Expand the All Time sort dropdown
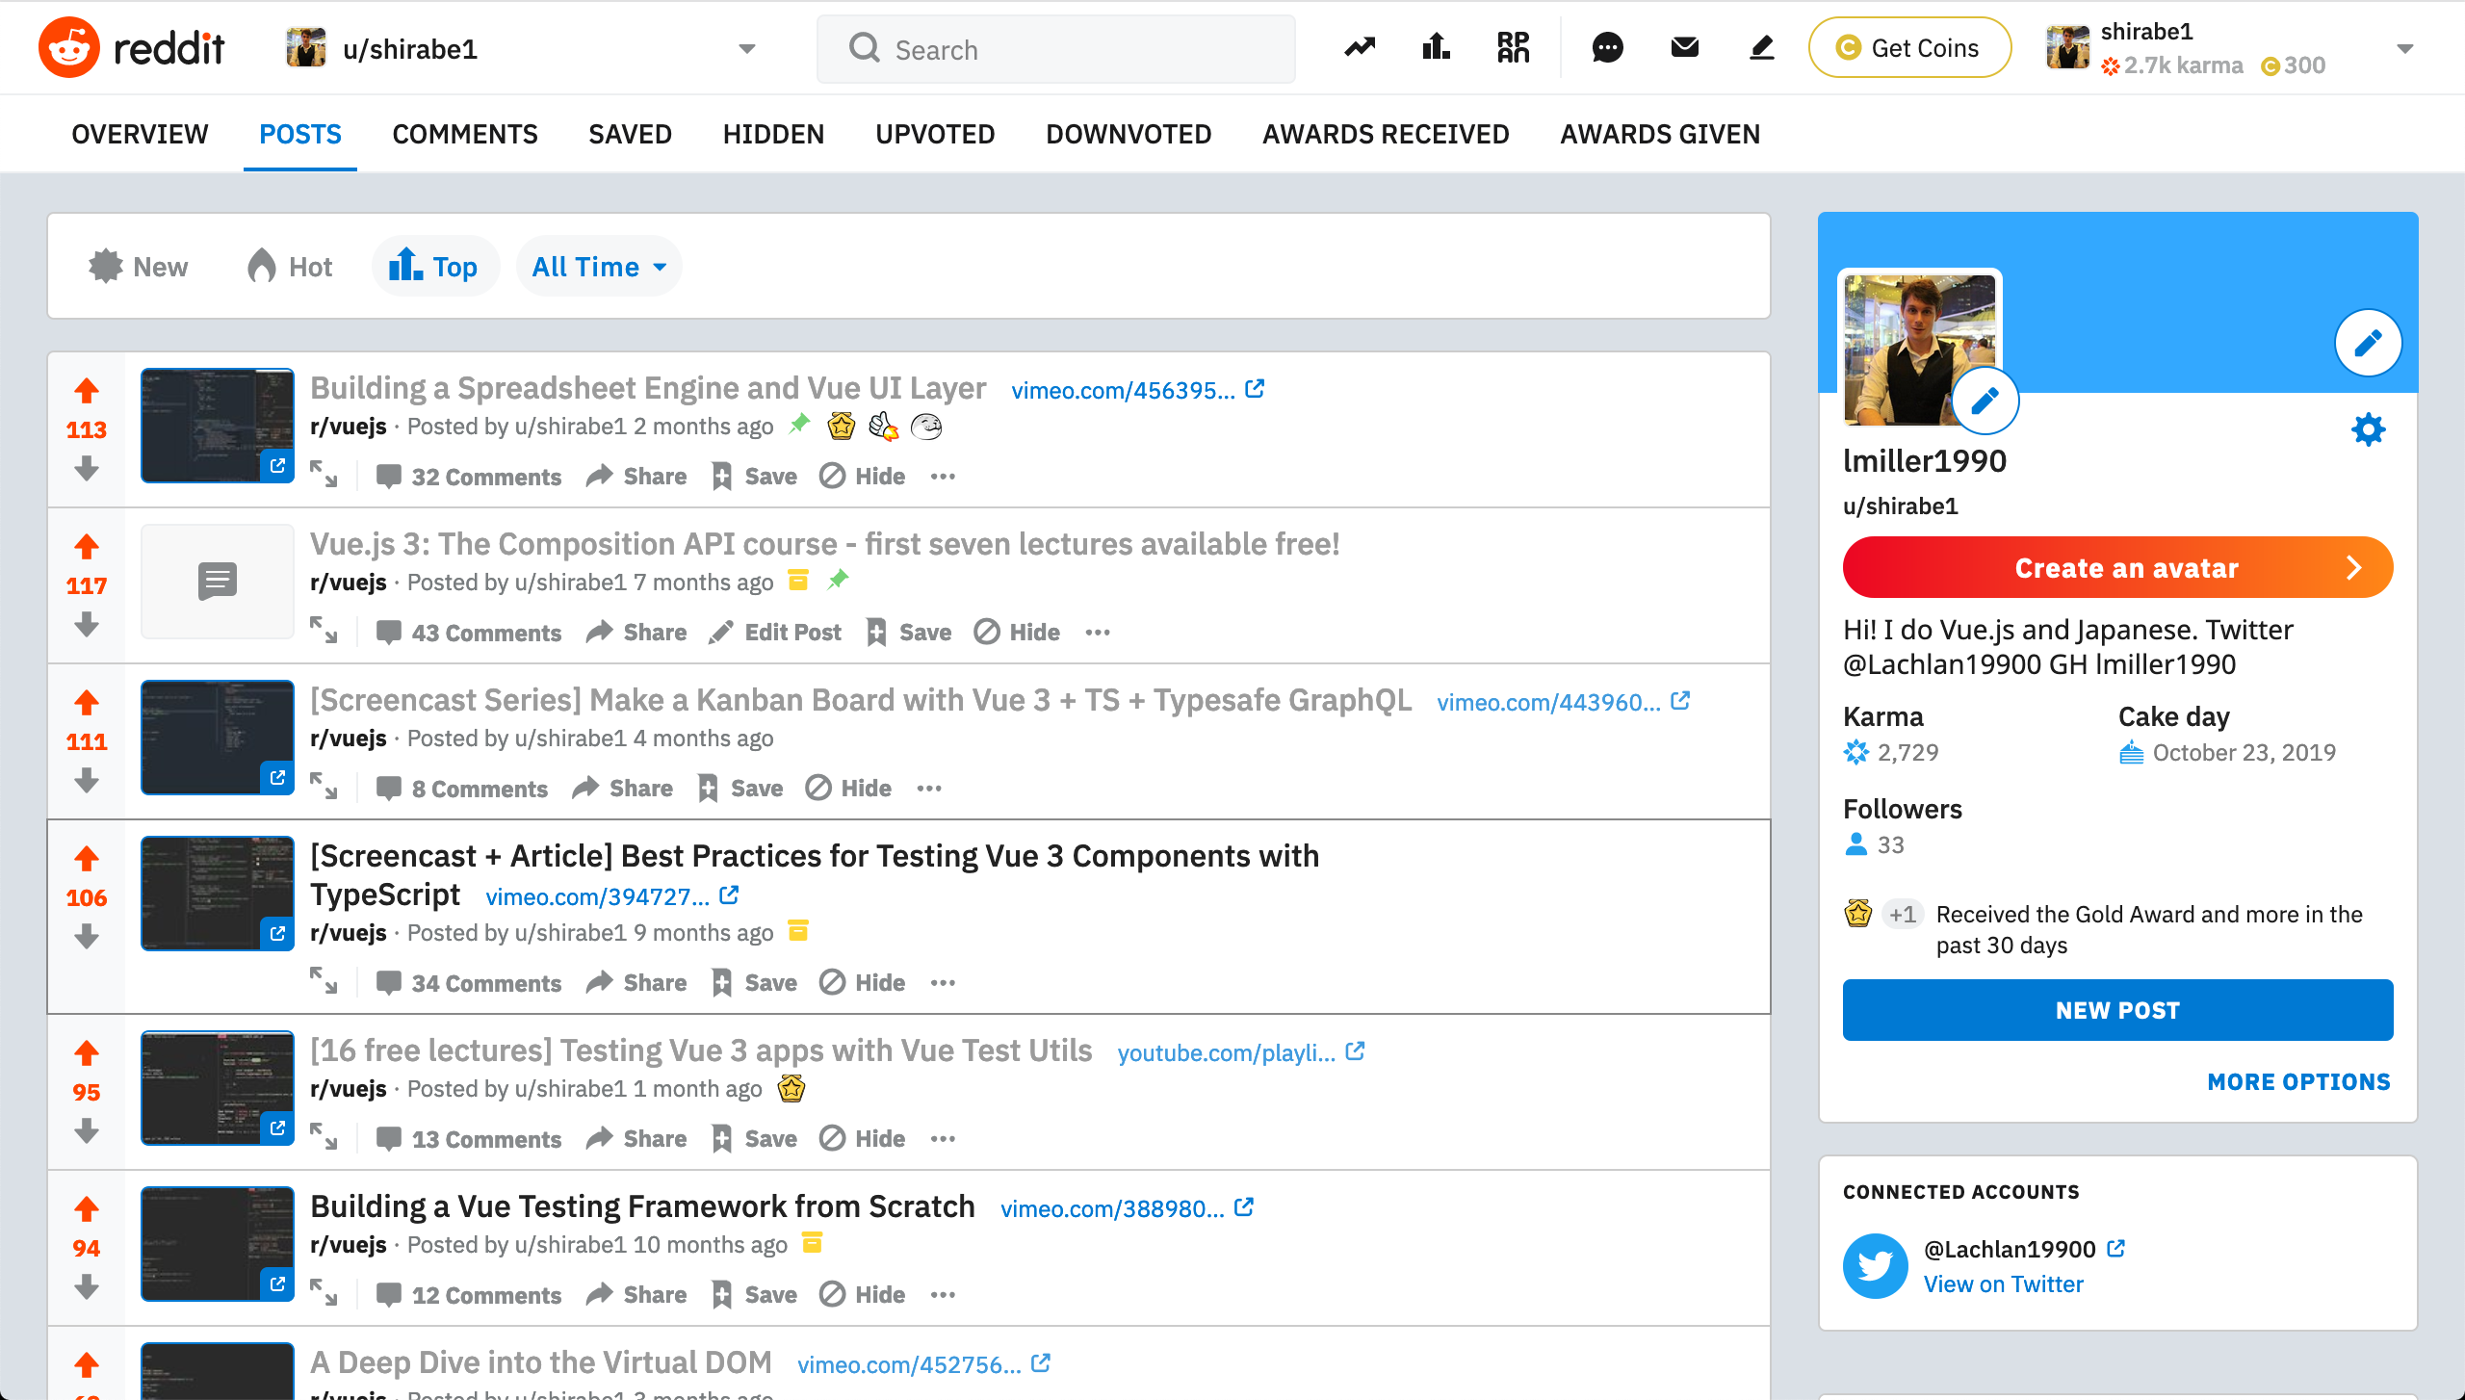 coord(599,267)
